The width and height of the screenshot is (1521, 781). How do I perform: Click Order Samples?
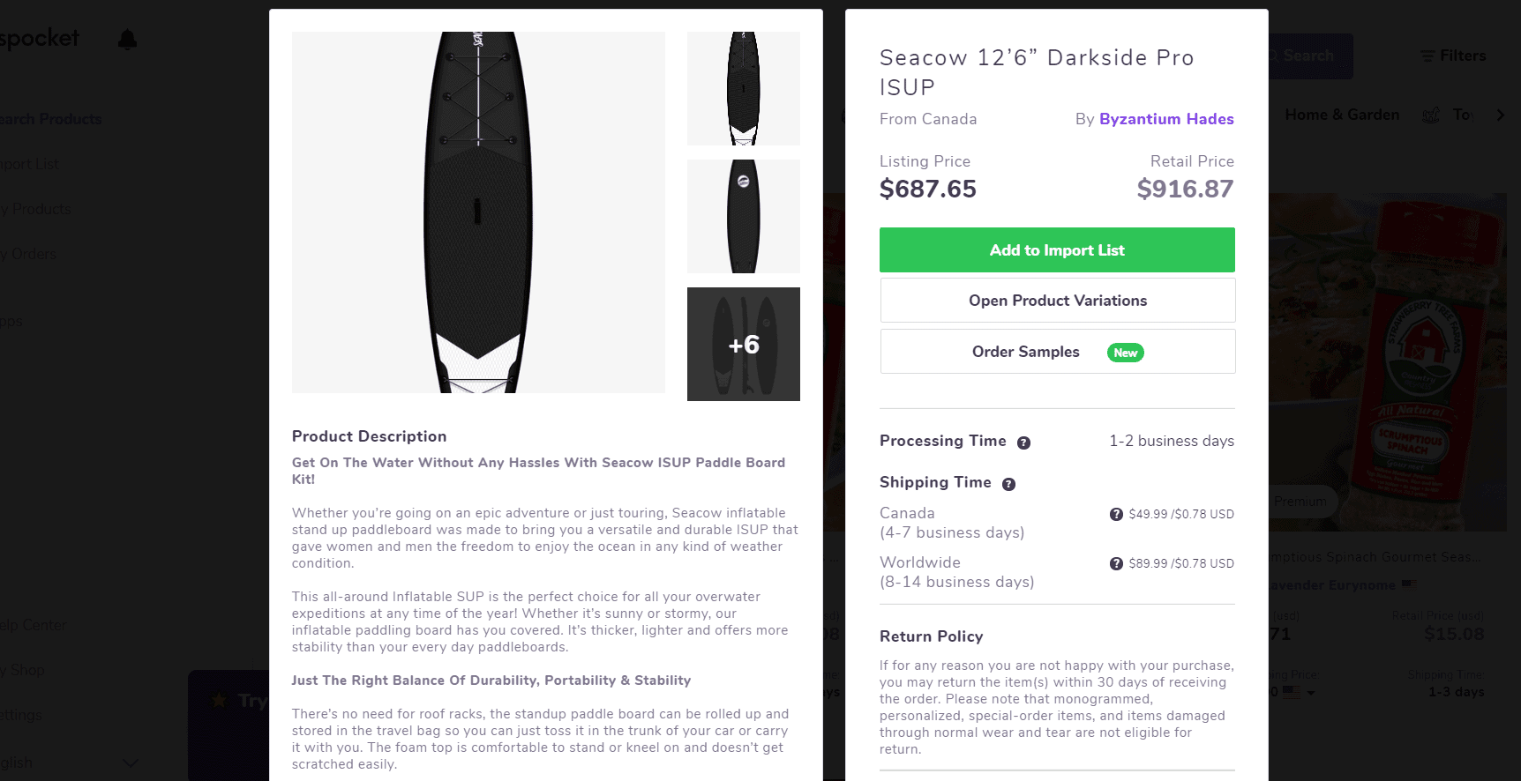point(1025,351)
